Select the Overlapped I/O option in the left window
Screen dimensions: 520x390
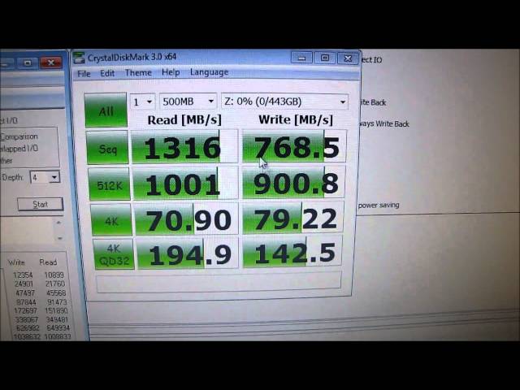click(19, 149)
